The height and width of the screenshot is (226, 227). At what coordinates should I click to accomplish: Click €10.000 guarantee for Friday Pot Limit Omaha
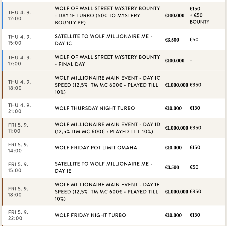click(x=173, y=148)
